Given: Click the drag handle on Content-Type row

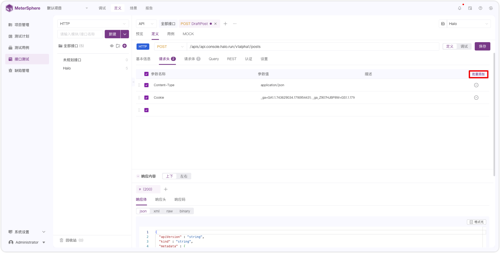Looking at the screenshot, I should coord(139,85).
